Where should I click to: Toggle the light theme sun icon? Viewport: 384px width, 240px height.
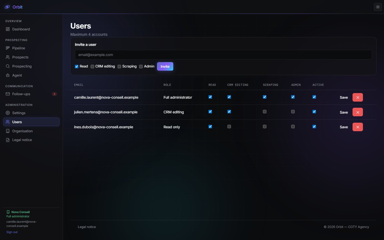coord(378,7)
